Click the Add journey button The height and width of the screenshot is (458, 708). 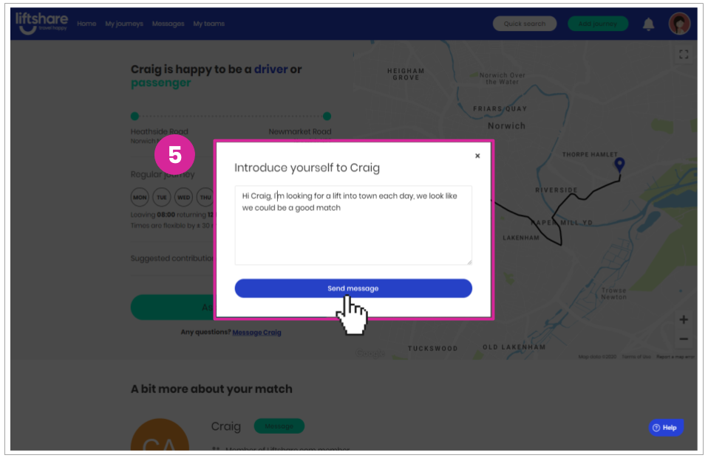tap(597, 24)
